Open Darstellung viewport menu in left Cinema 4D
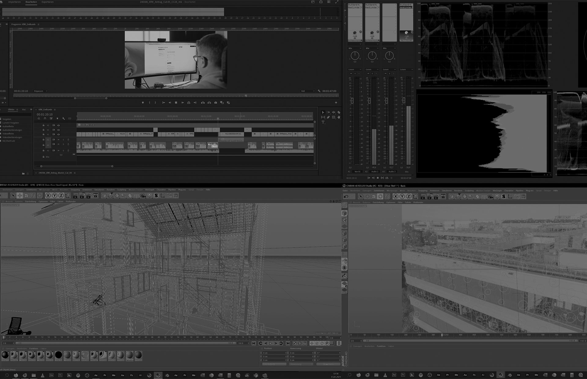This screenshot has width=587, height=379. click(31, 202)
